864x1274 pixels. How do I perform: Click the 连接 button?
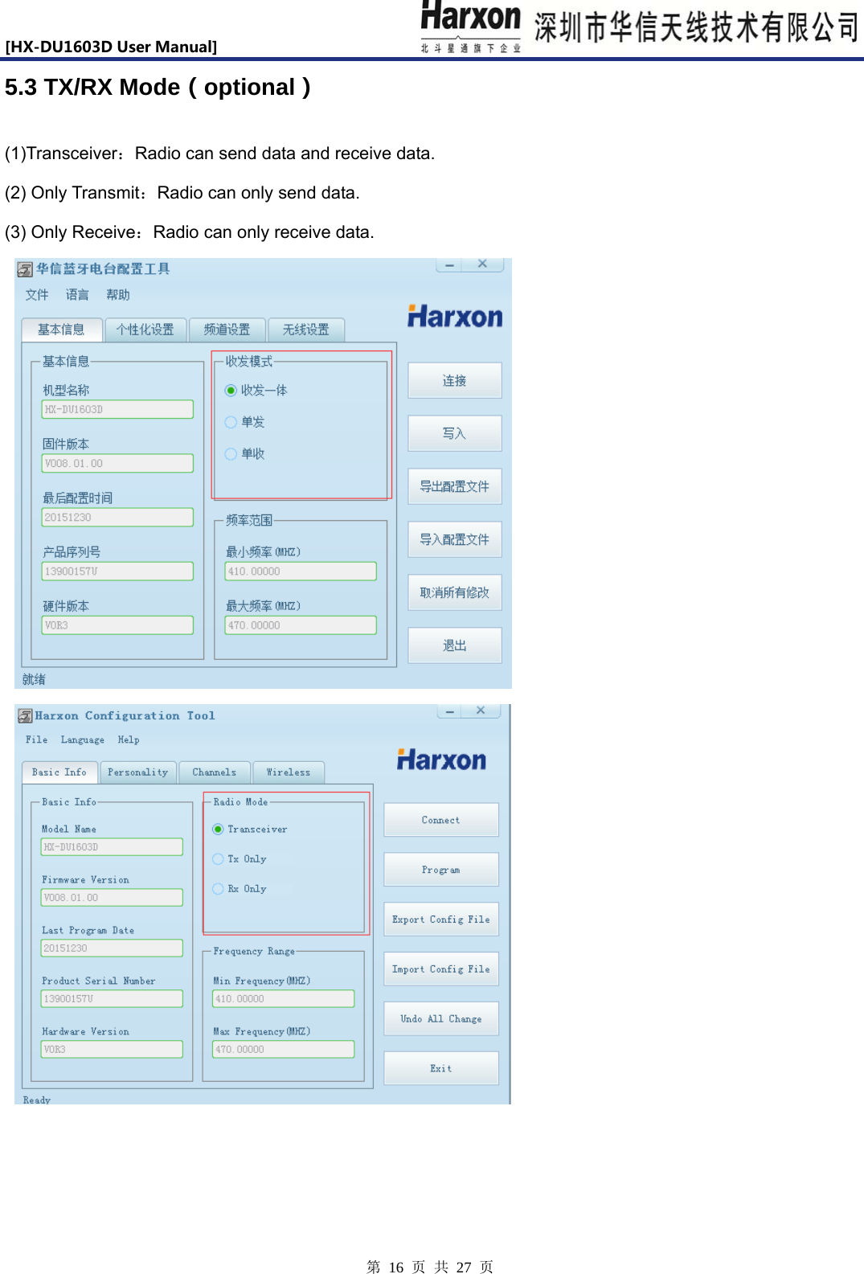pyautogui.click(x=455, y=380)
